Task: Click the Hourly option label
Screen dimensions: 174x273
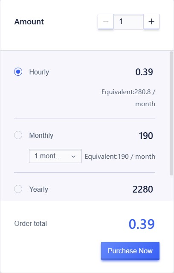Action: pyautogui.click(x=39, y=72)
